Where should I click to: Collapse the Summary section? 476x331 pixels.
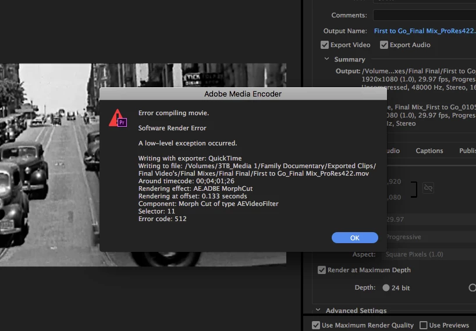click(326, 59)
